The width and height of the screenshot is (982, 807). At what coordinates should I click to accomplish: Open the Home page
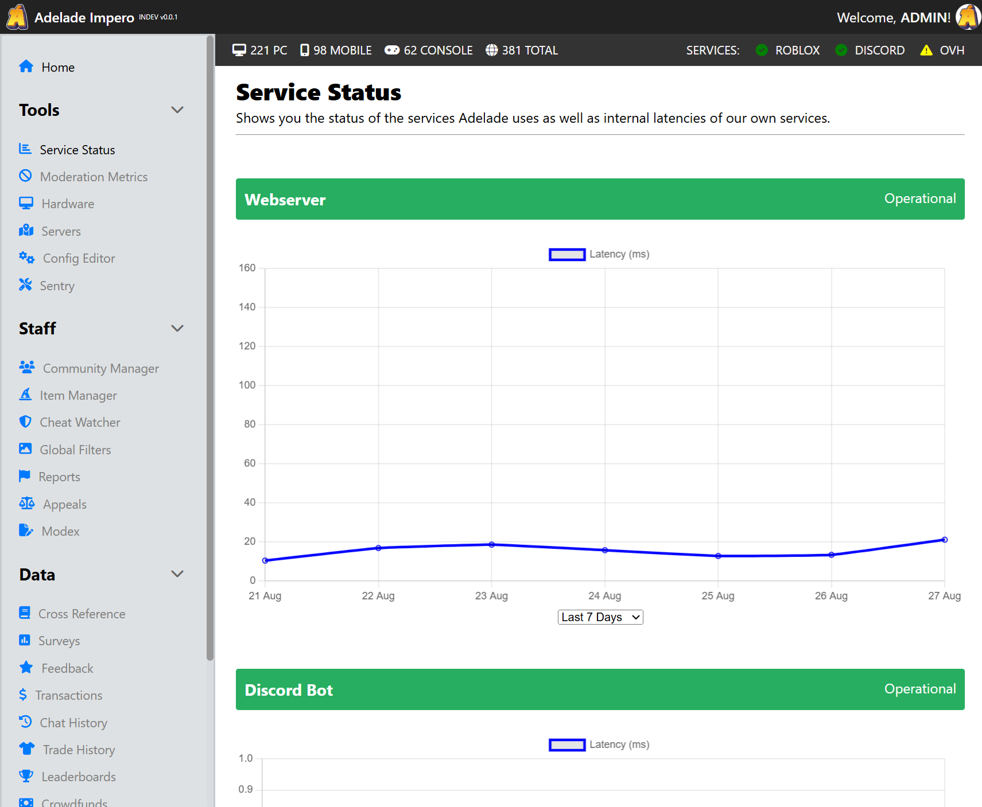pyautogui.click(x=57, y=67)
